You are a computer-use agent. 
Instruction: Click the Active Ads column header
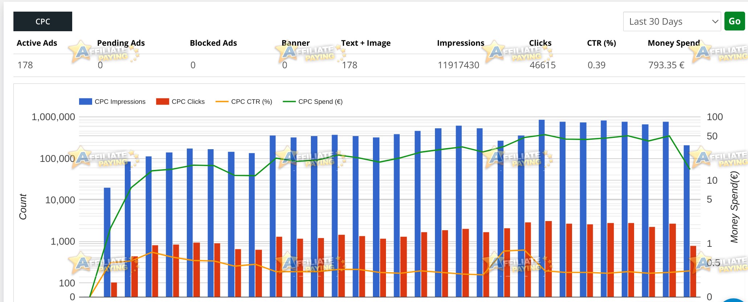pos(37,43)
